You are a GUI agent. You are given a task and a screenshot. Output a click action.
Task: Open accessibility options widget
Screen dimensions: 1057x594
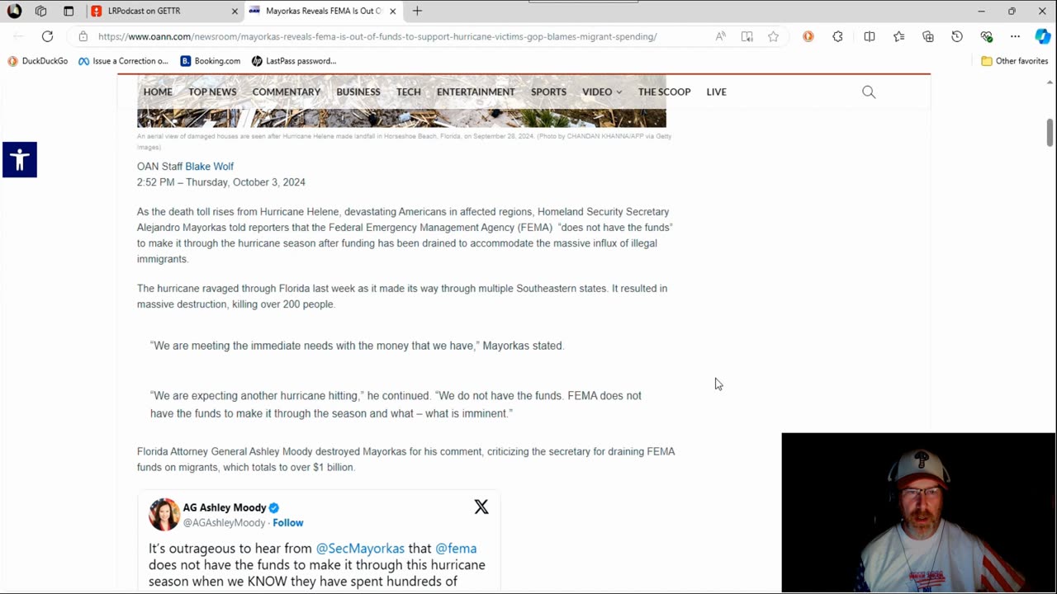[19, 159]
